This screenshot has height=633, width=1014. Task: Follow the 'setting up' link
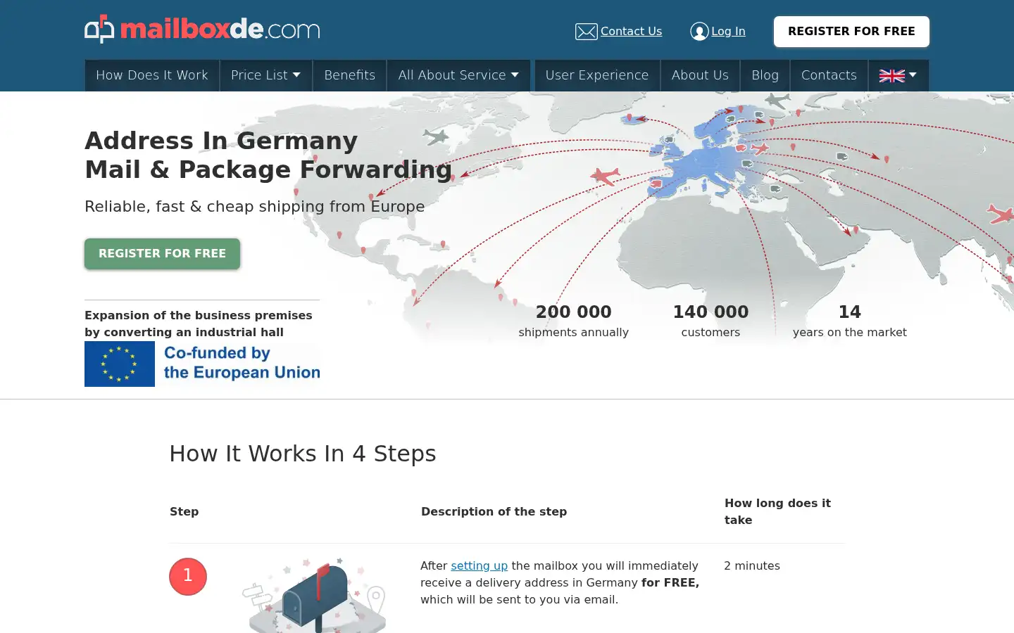[479, 565]
